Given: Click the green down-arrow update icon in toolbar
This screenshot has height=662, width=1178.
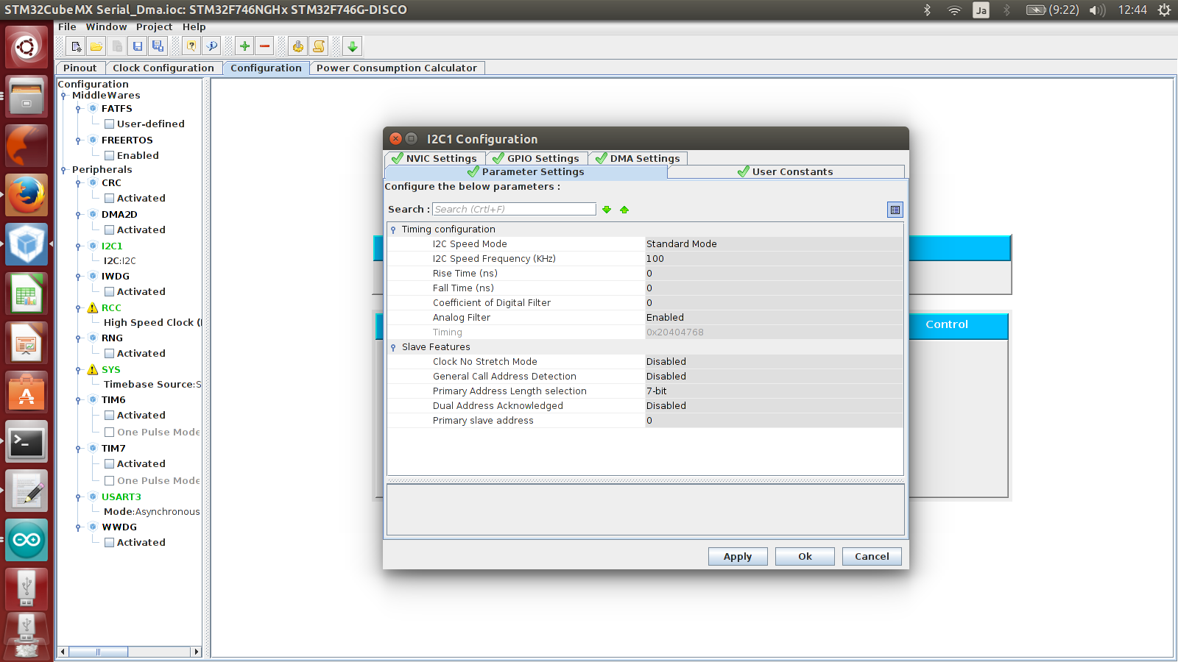Looking at the screenshot, I should pos(353,46).
